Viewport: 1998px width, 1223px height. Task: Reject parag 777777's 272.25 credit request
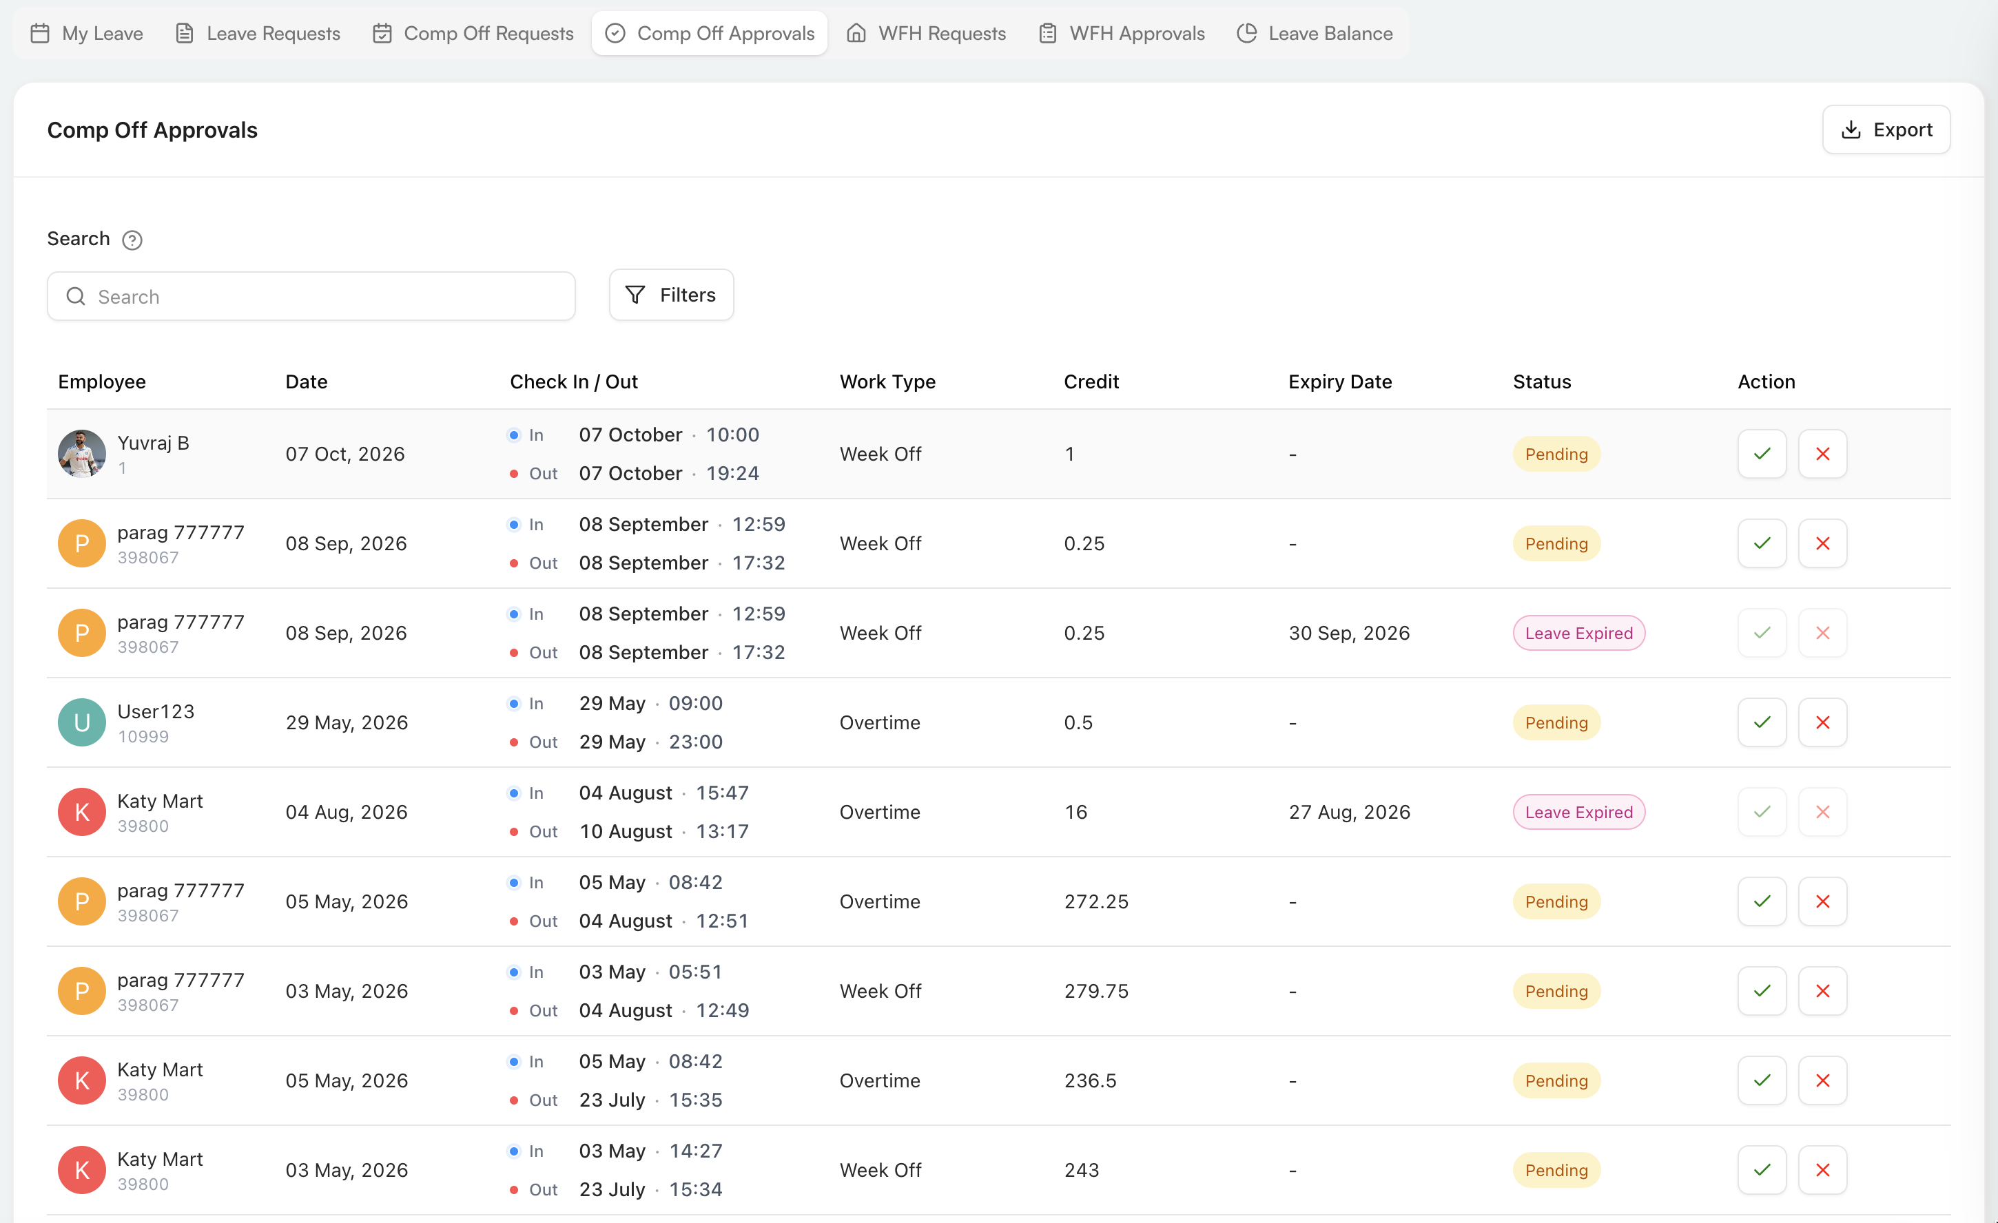pyautogui.click(x=1822, y=901)
